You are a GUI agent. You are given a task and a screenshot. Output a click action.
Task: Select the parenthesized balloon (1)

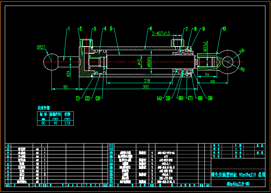78,98
